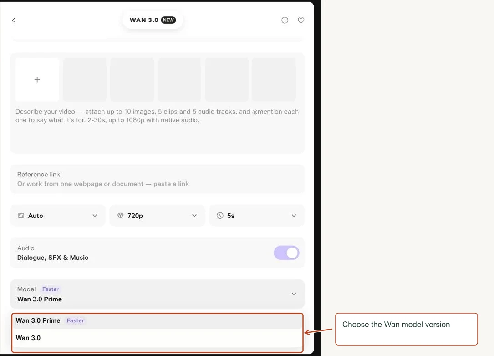This screenshot has height=356, width=494.
Task: Open the 5s duration dropdown
Action: [257, 216]
